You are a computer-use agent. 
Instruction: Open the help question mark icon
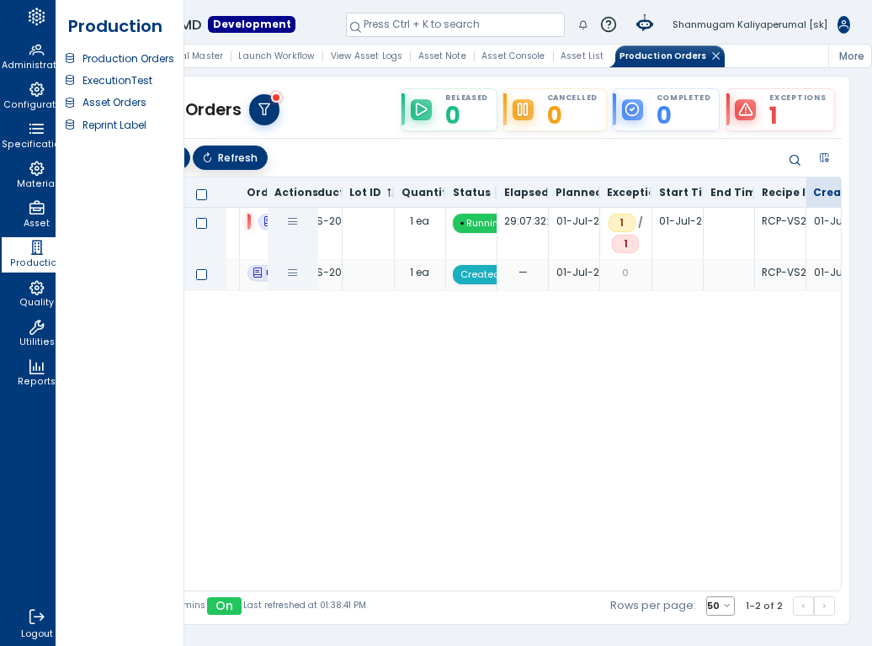tap(609, 24)
